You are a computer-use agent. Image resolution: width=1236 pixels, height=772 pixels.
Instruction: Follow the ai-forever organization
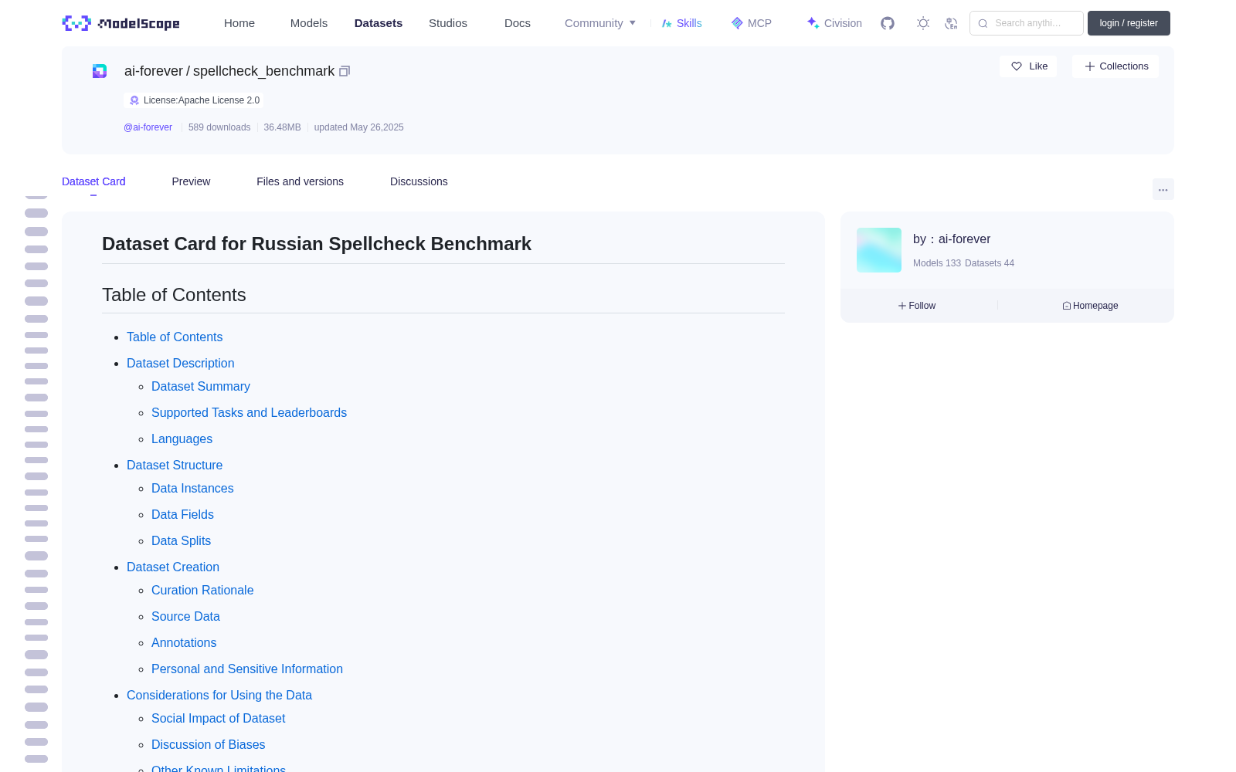click(x=917, y=306)
